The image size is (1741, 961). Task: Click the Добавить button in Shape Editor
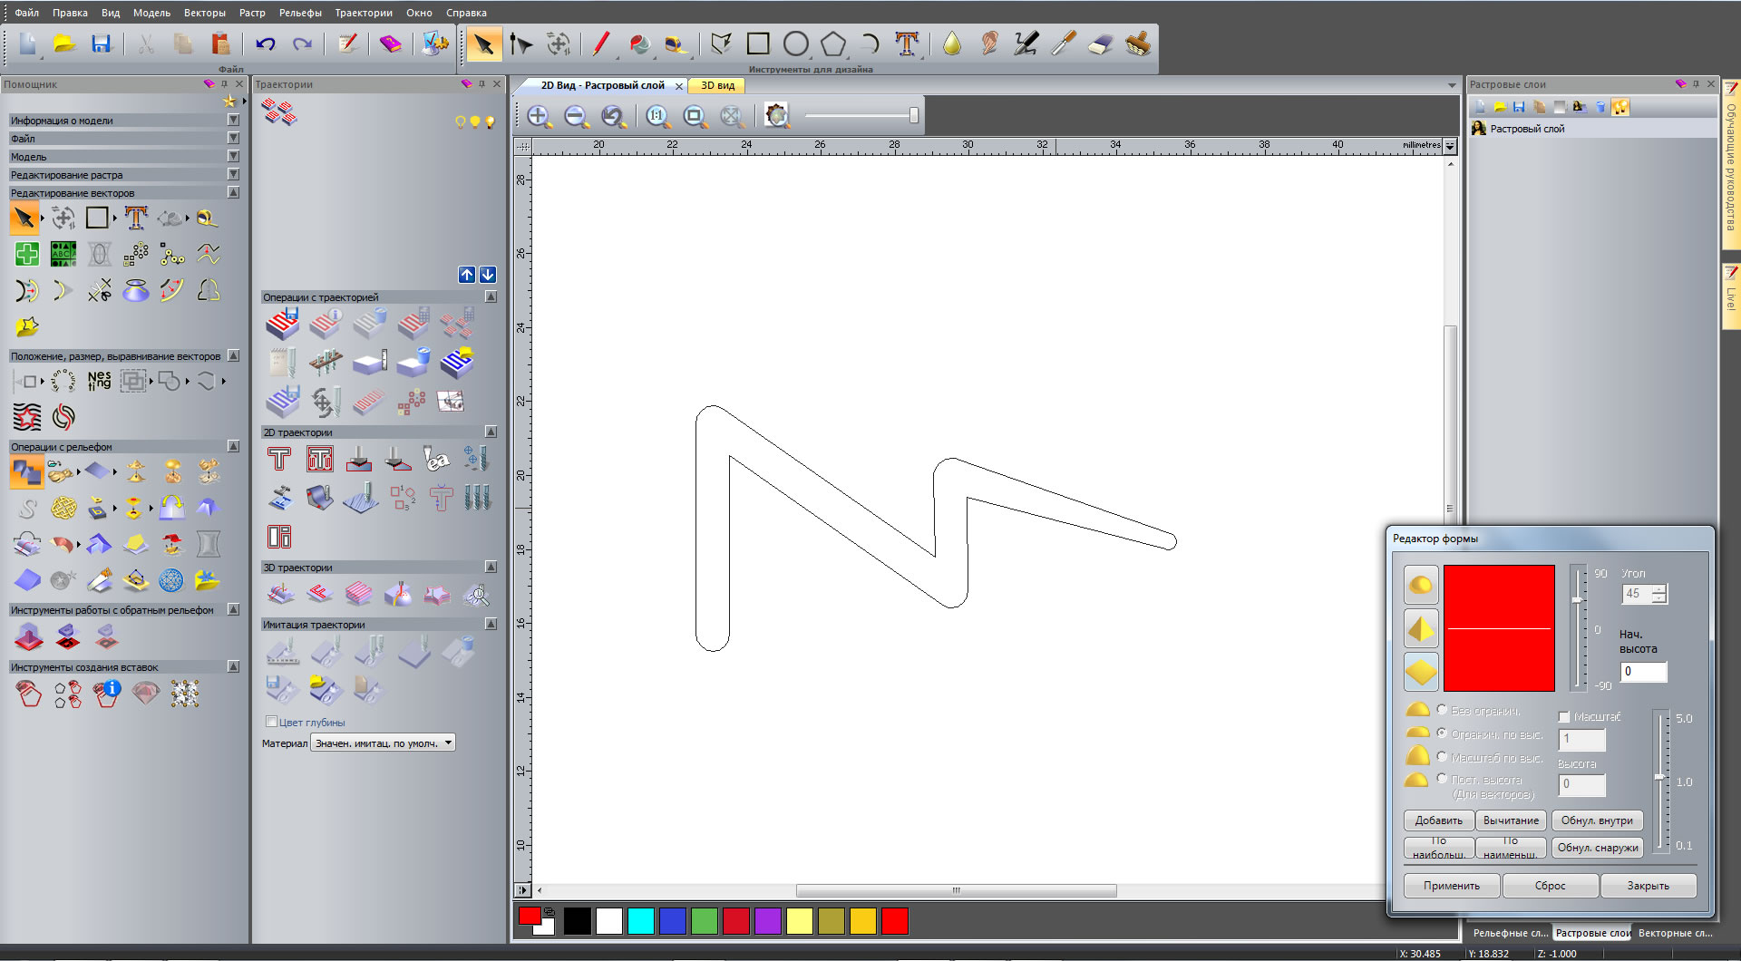pyautogui.click(x=1439, y=820)
